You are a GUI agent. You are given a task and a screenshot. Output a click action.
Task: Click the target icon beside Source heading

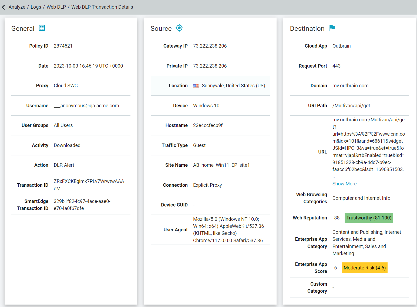[179, 28]
